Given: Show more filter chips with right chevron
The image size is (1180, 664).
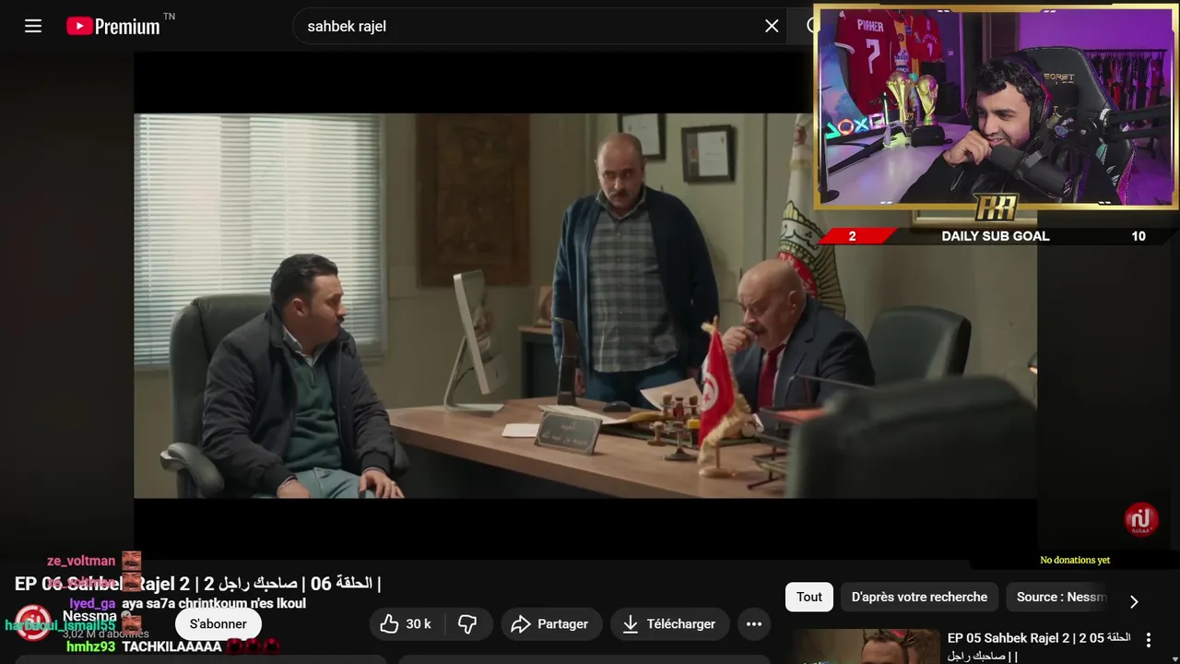Looking at the screenshot, I should [1134, 601].
